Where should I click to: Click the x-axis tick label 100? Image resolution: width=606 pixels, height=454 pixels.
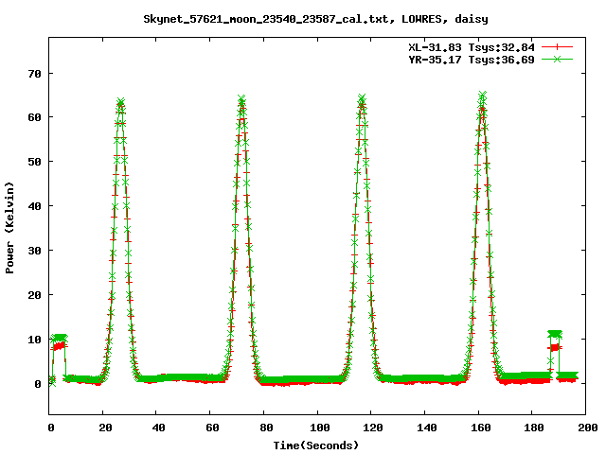coord(320,428)
